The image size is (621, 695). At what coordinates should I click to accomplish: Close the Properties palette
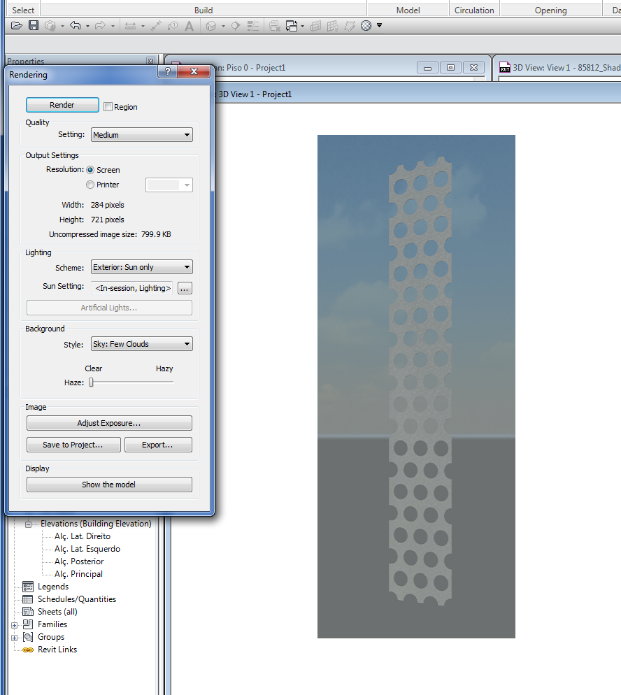point(151,61)
